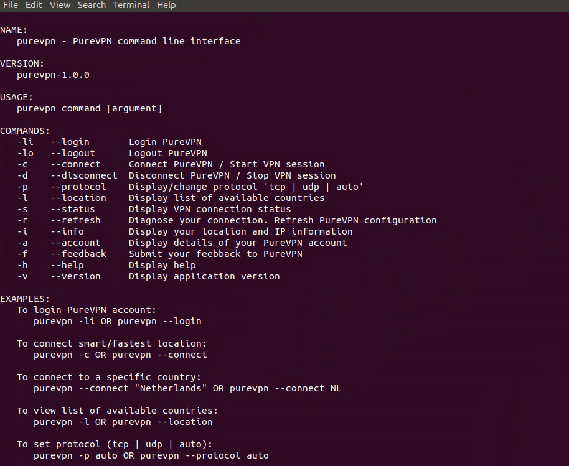Image resolution: width=569 pixels, height=466 pixels.
Task: Click 'purevpn -p auto OR purevpn --protocol auto'
Action: (151, 456)
